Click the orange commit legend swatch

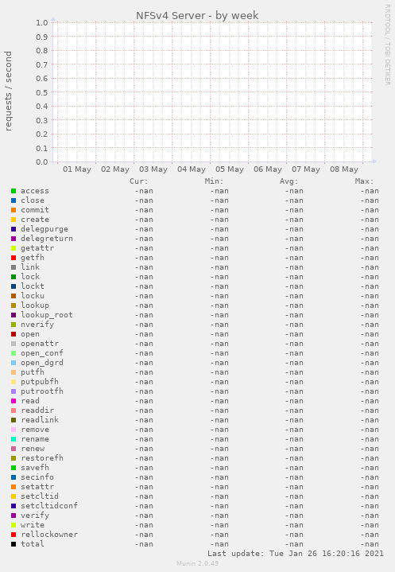[x=14, y=210]
